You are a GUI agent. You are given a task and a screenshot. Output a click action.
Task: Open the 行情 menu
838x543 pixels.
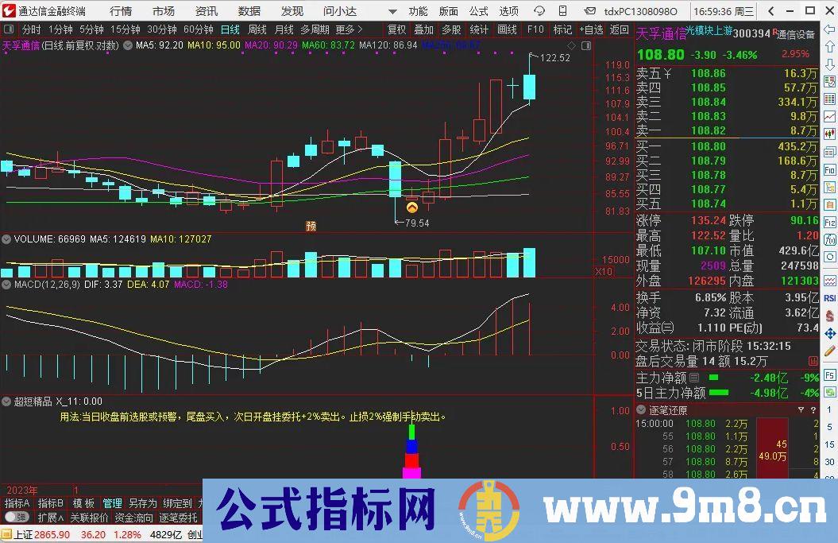click(121, 10)
